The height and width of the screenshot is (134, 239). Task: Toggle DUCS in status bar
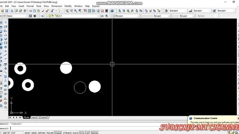(x=75, y=133)
